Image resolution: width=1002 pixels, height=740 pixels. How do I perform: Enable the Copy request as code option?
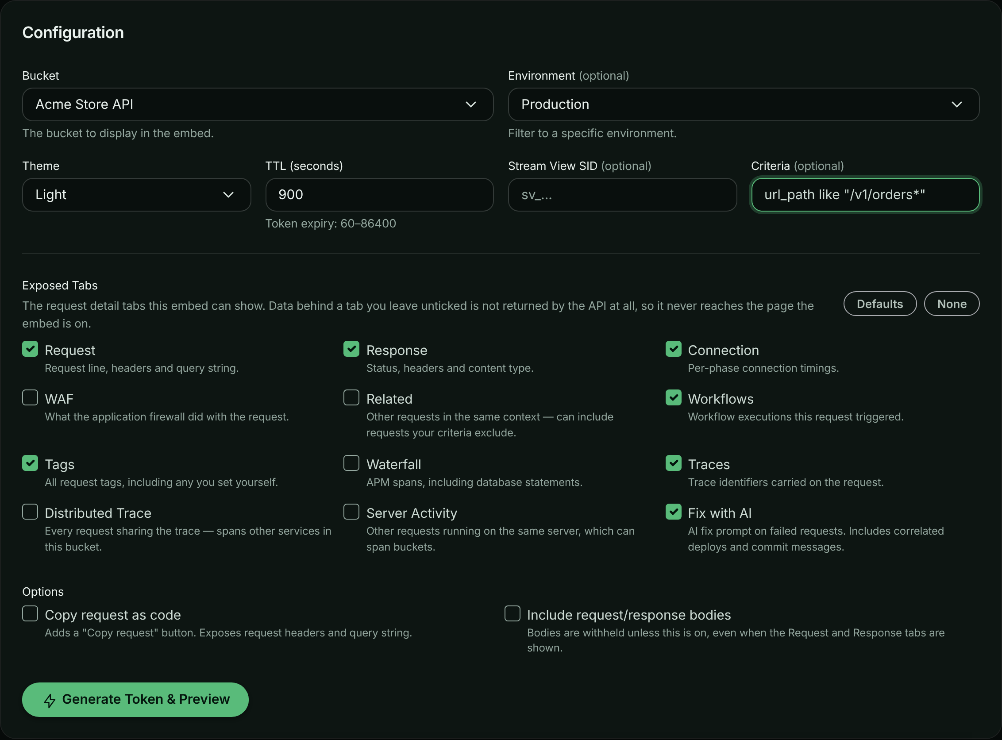pyautogui.click(x=30, y=614)
